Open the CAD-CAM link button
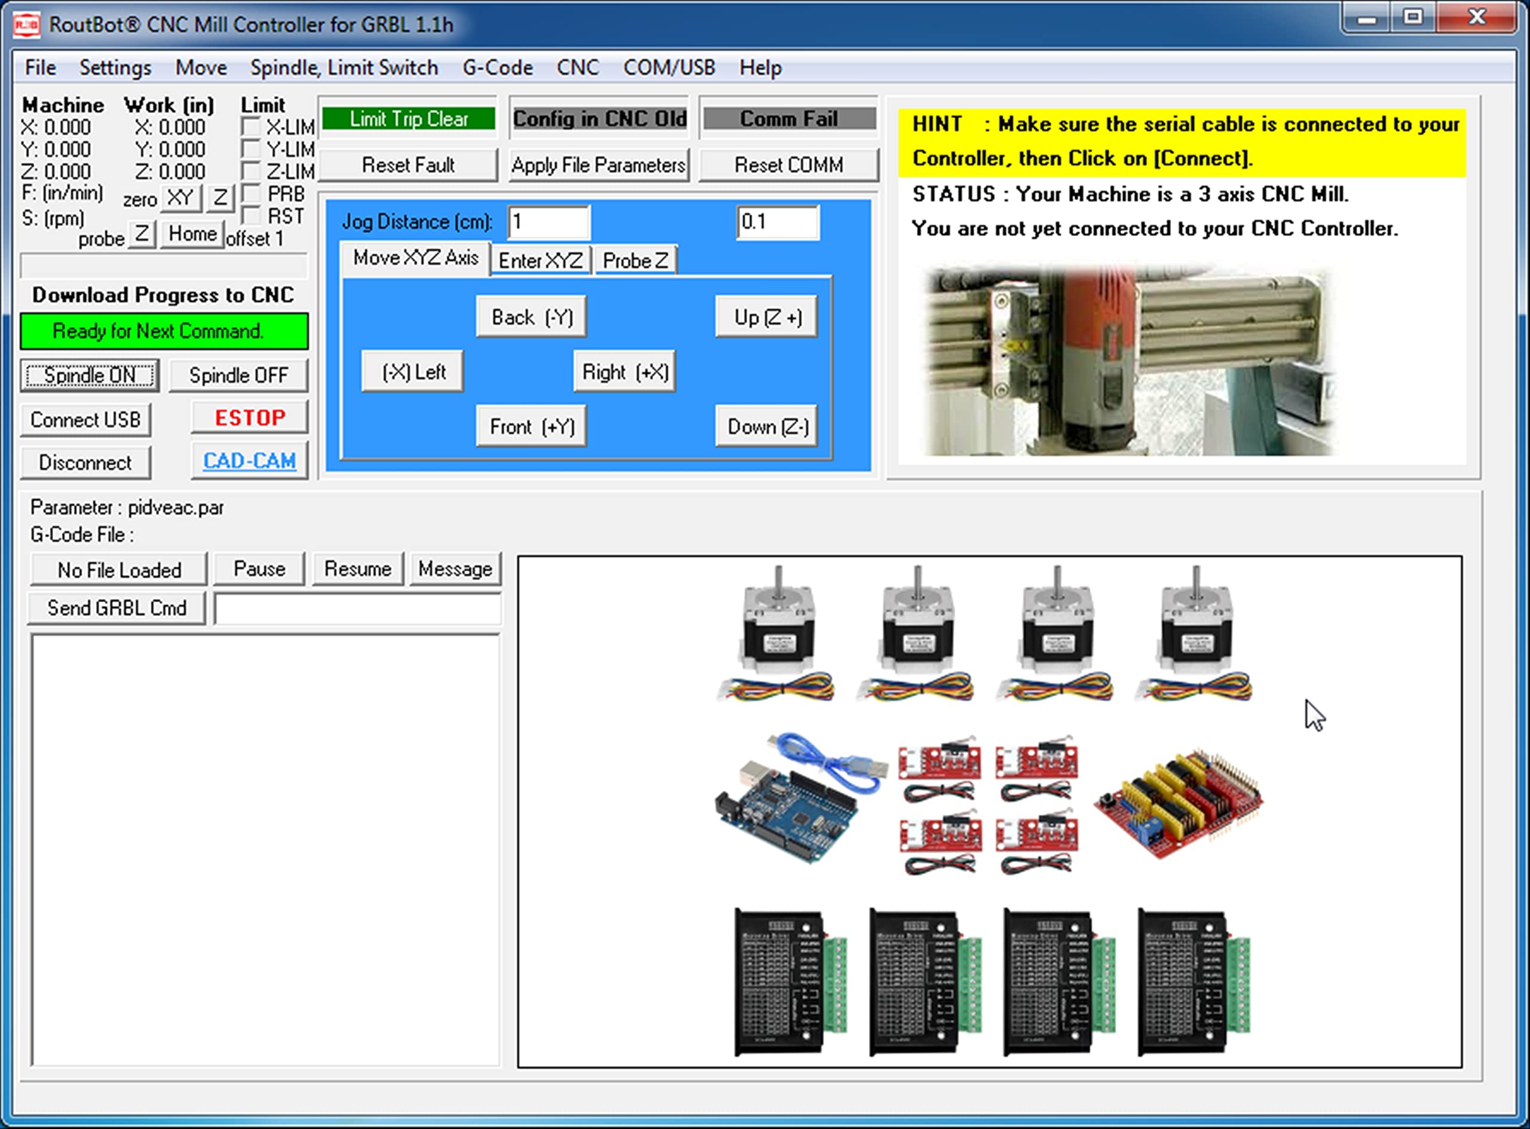The width and height of the screenshot is (1530, 1129). (x=250, y=460)
